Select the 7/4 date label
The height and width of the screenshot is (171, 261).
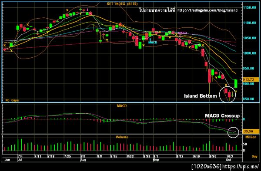pos(20,156)
